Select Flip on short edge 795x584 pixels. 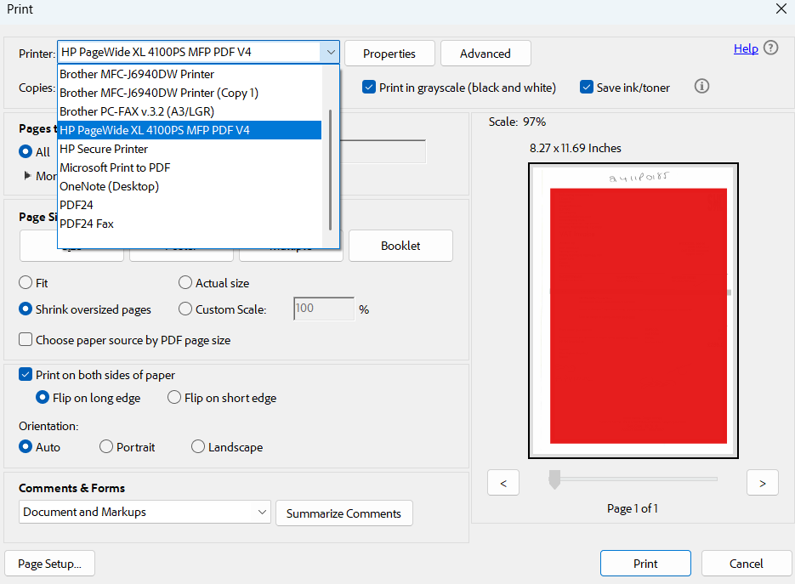tap(174, 398)
